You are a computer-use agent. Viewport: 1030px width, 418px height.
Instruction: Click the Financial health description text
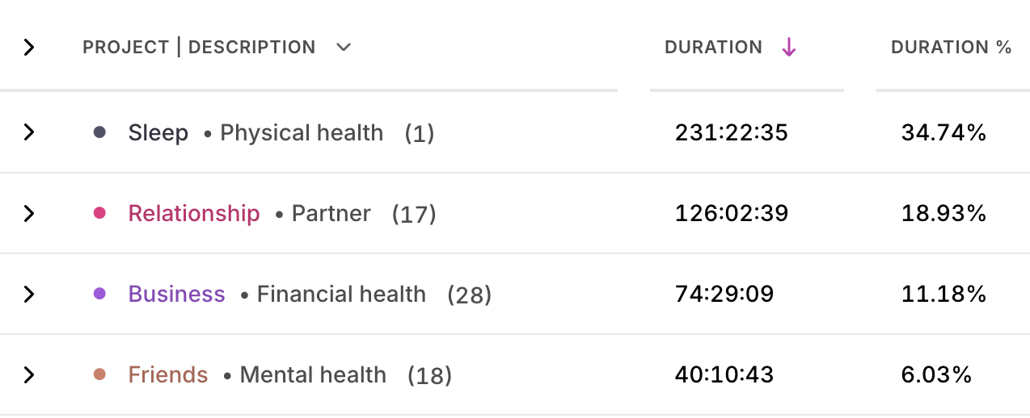click(341, 294)
